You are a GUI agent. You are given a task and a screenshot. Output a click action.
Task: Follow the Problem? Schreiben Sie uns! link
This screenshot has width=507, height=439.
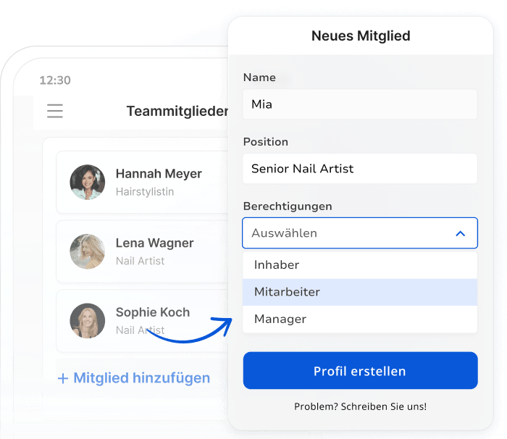click(x=360, y=406)
